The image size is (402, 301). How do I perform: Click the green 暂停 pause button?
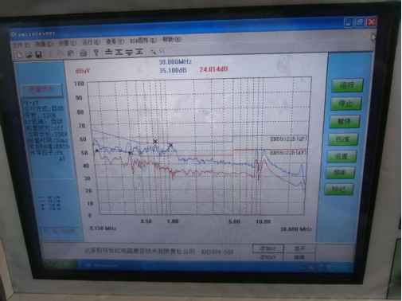[345, 122]
